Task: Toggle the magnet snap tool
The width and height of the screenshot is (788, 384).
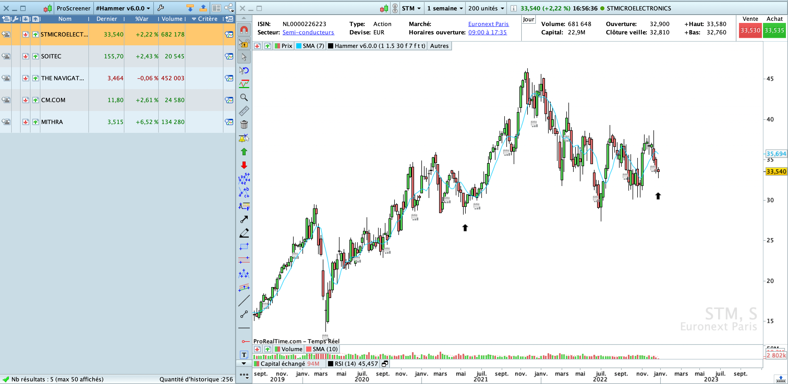Action: click(244, 30)
